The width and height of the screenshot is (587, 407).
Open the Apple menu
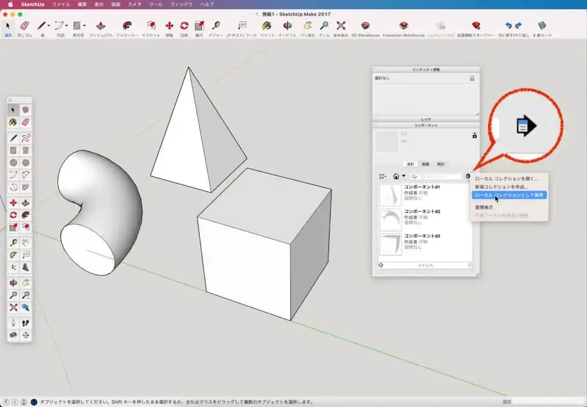[x=10, y=5]
